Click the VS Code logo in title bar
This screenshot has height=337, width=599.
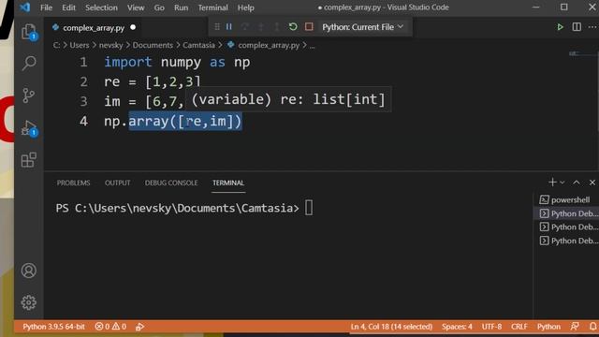pos(25,7)
